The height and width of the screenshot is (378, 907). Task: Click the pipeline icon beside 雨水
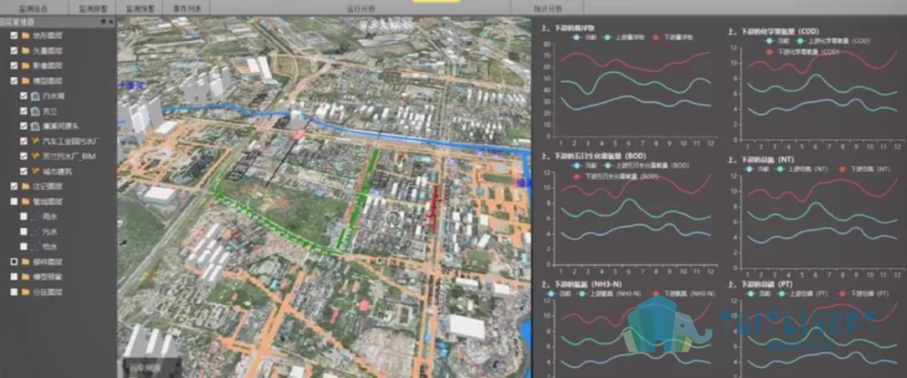[34, 216]
